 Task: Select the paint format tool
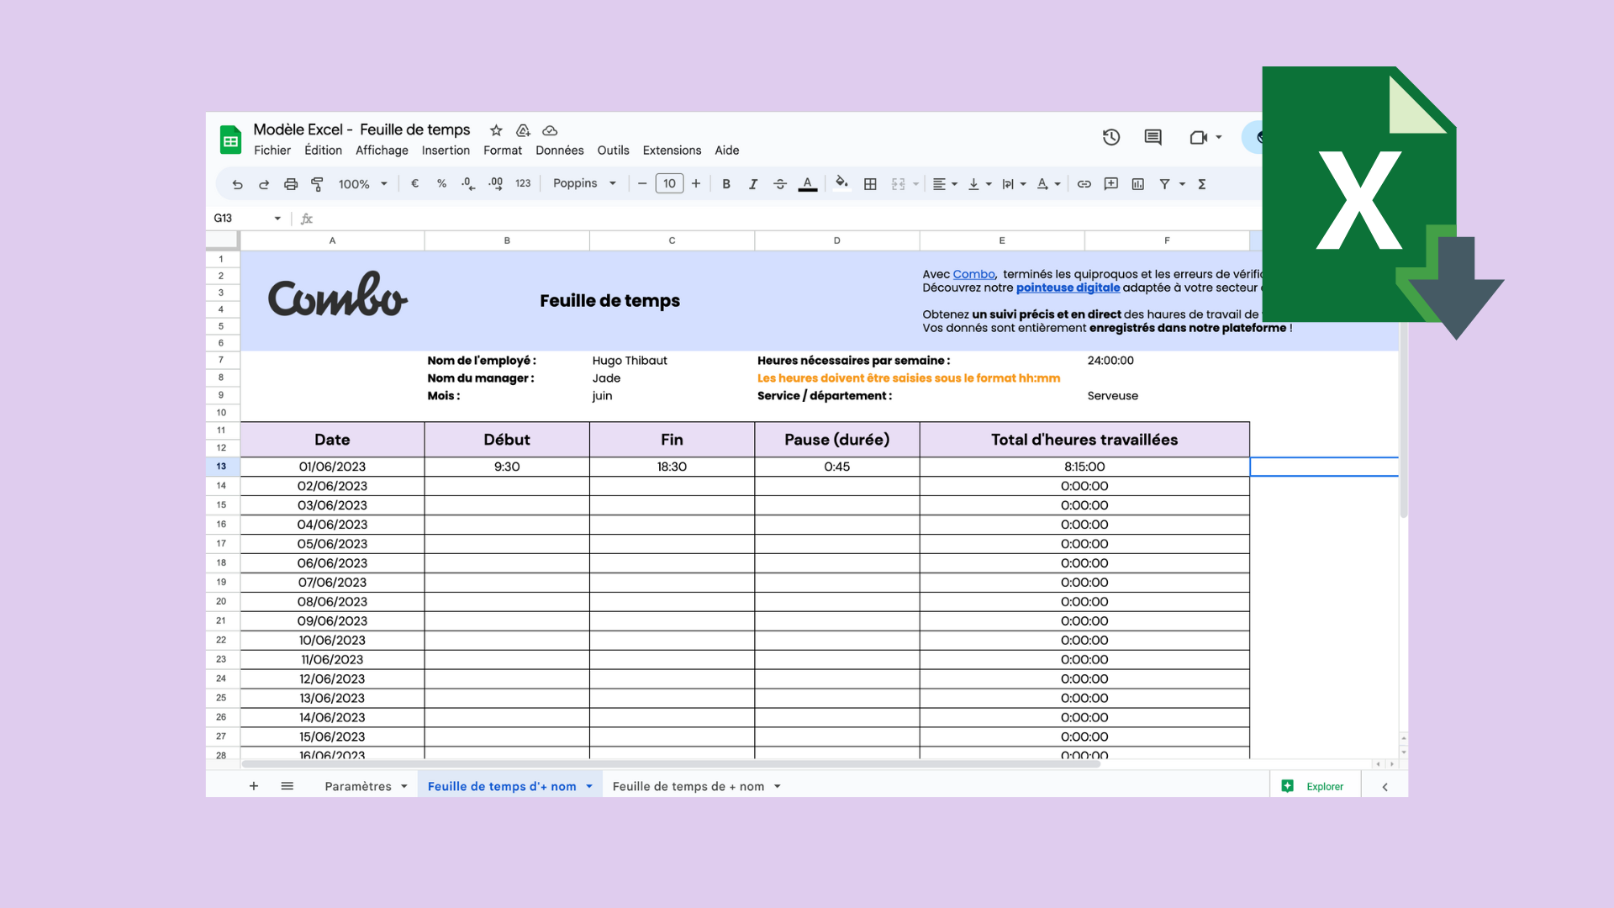point(317,183)
